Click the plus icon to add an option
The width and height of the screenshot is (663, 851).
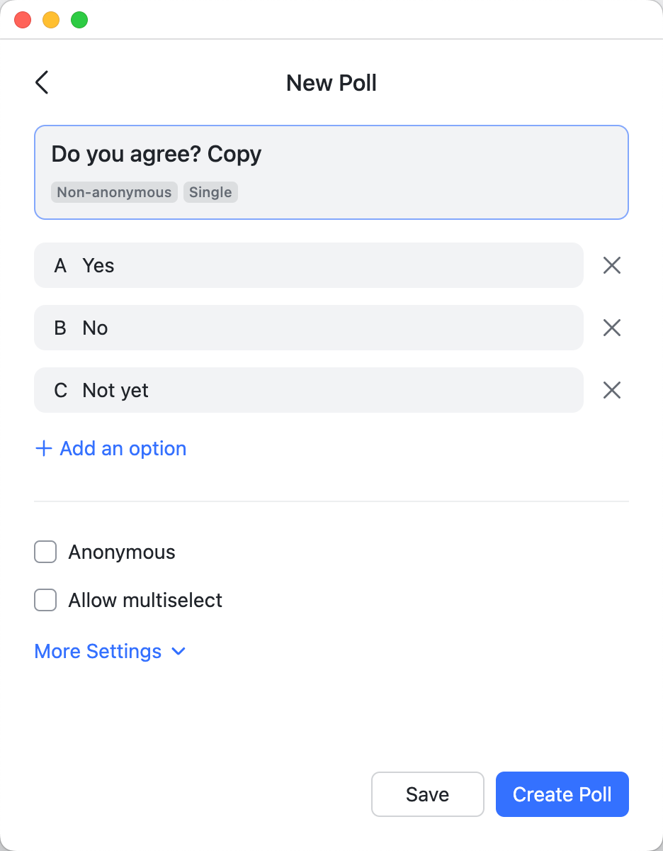point(42,448)
